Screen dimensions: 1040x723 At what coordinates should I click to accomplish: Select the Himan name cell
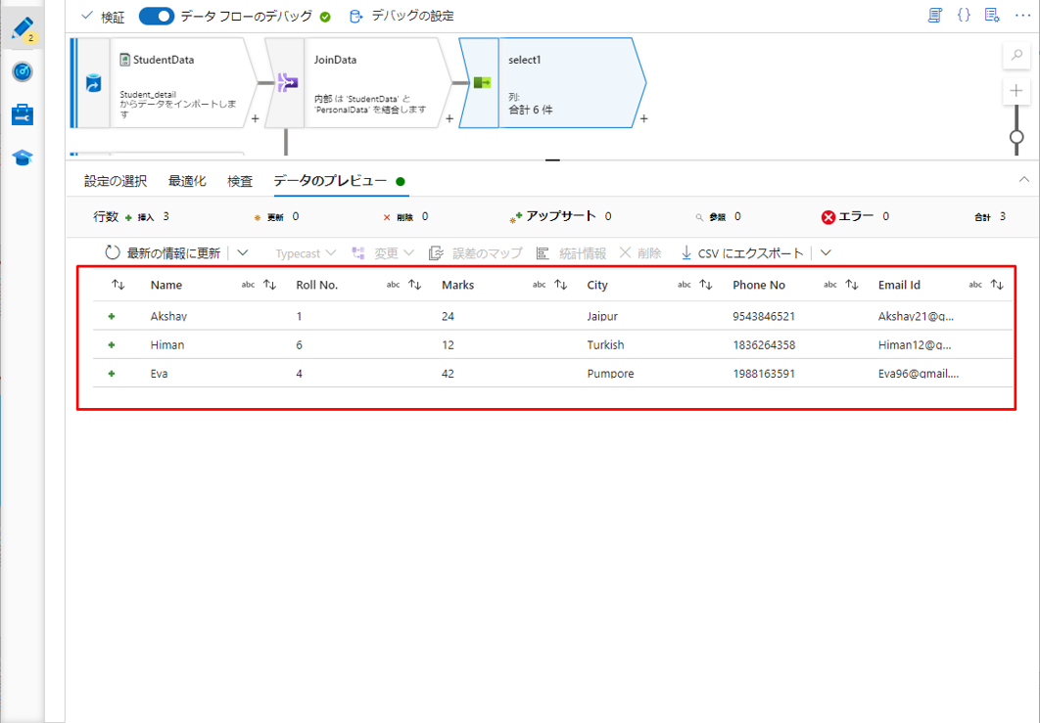tap(167, 344)
